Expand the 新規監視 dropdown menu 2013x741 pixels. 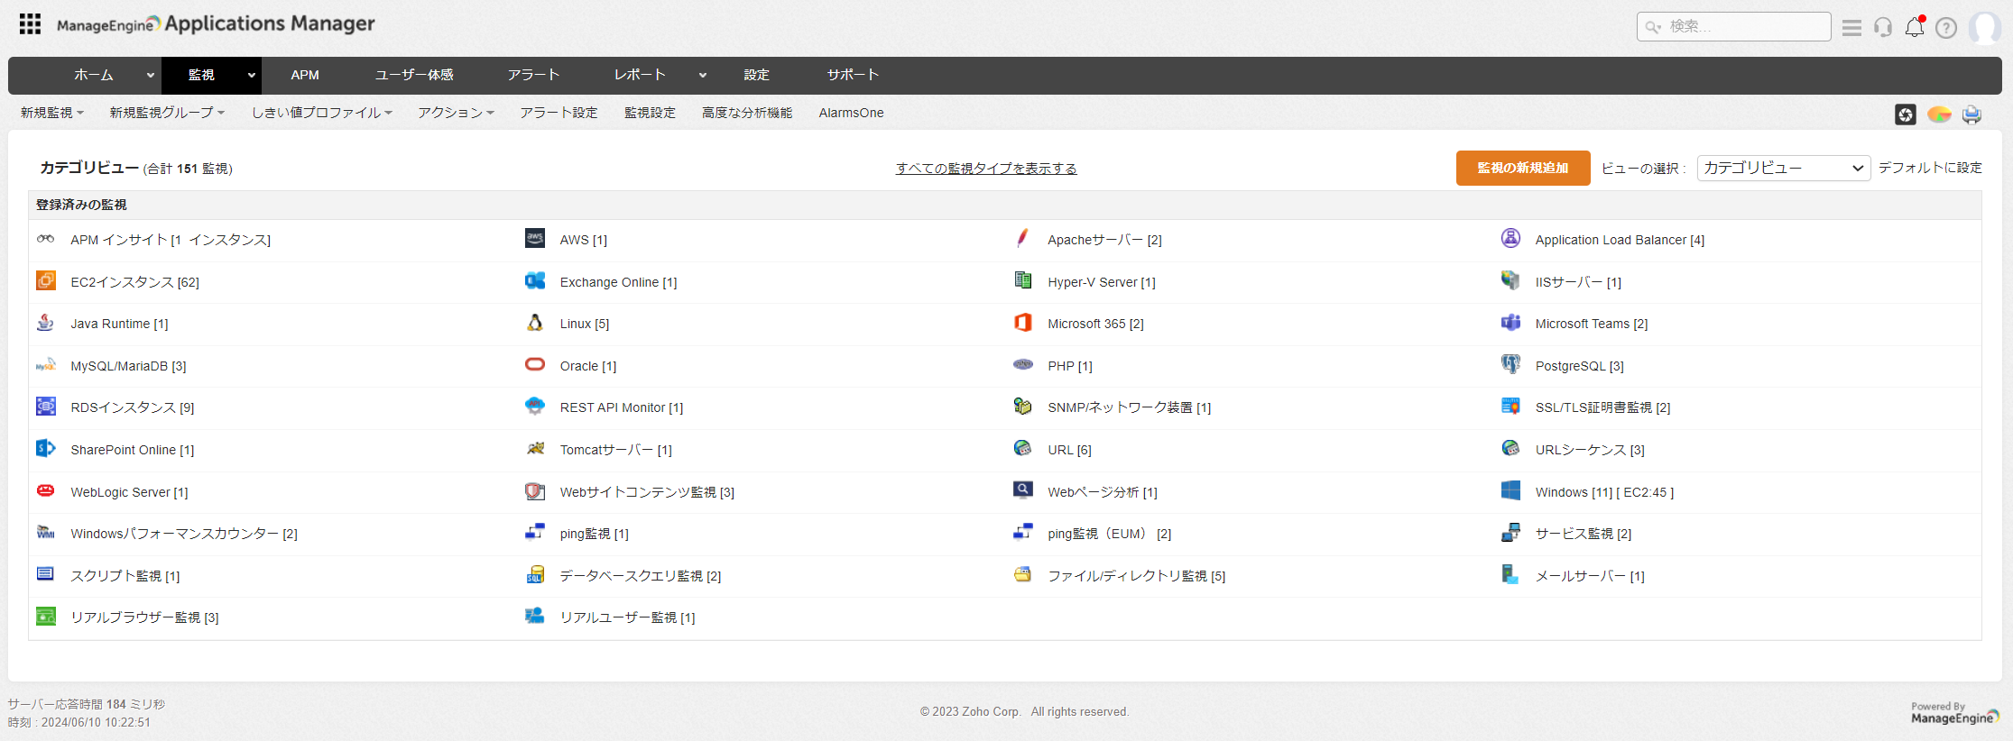pos(52,113)
